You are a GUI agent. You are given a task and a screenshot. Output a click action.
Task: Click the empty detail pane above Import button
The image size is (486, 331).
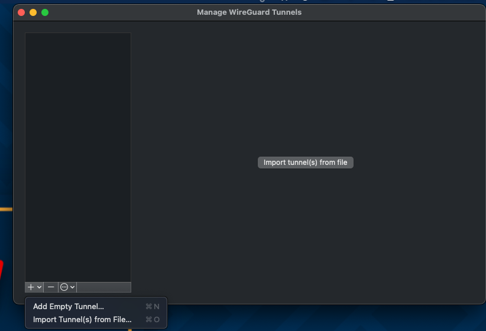[x=305, y=89]
